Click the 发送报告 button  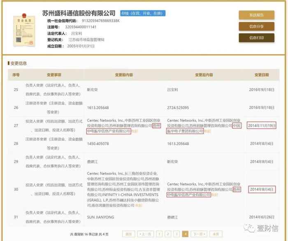[256, 15]
